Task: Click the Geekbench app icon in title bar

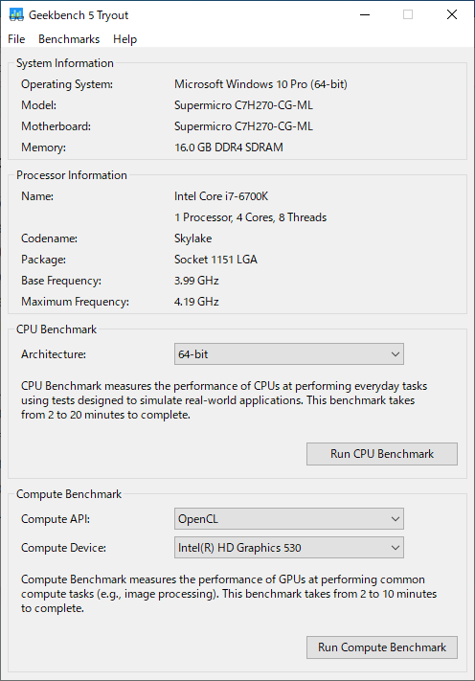Action: 16,14
